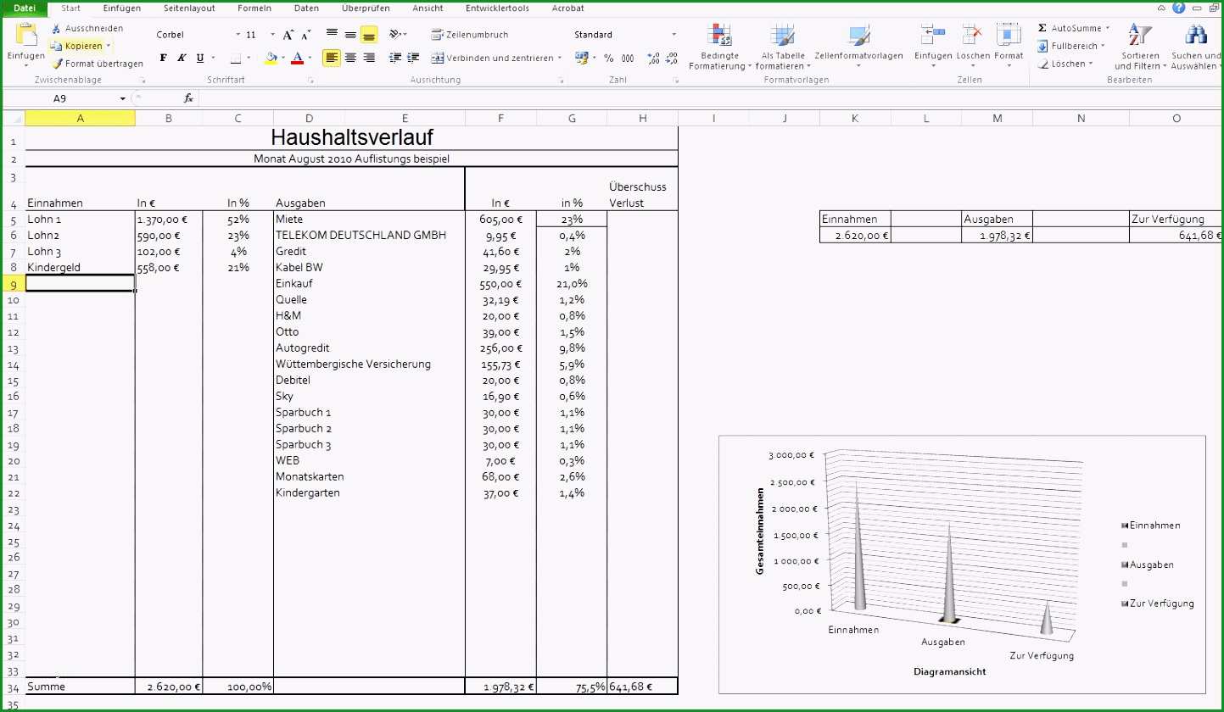
Task: Select column F header
Action: pos(500,119)
